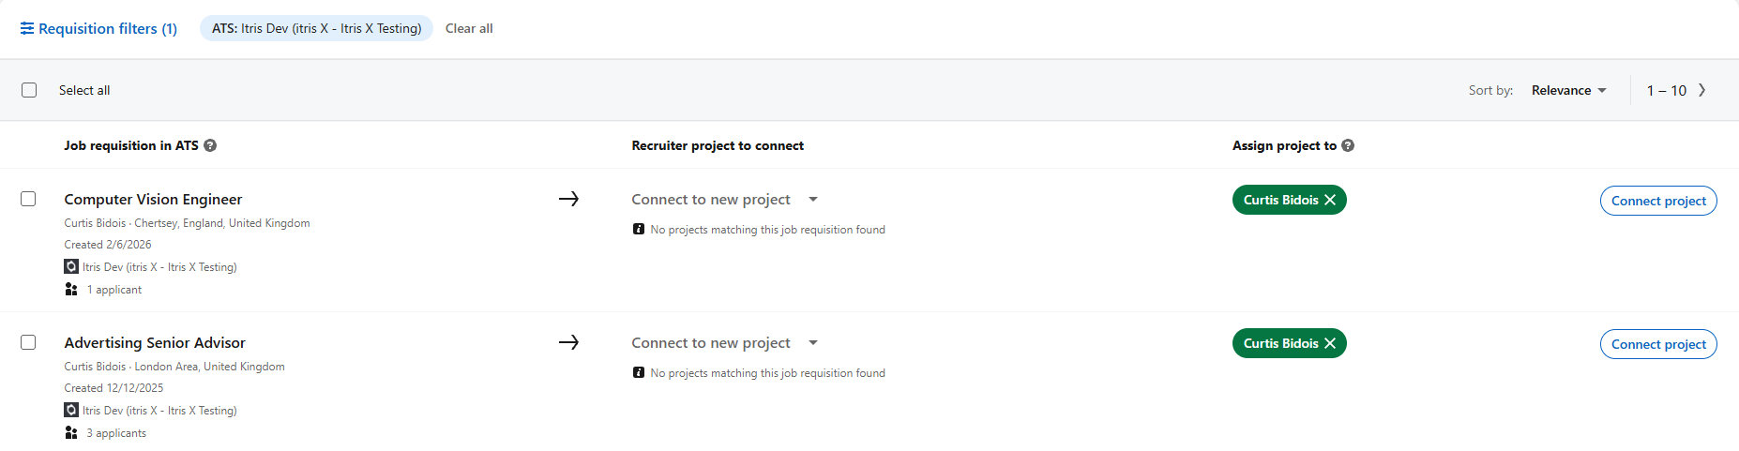Click arrow icon beside Advertising Senior Advisor
The image size is (1739, 451).
[568, 342]
